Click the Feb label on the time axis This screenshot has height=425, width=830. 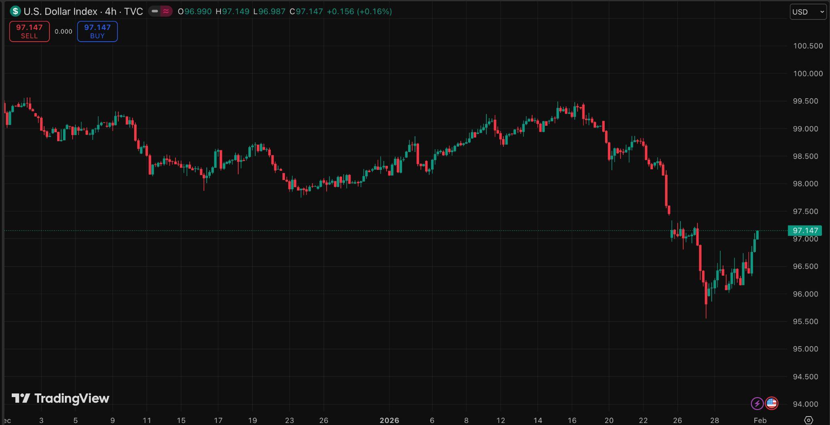[760, 420]
